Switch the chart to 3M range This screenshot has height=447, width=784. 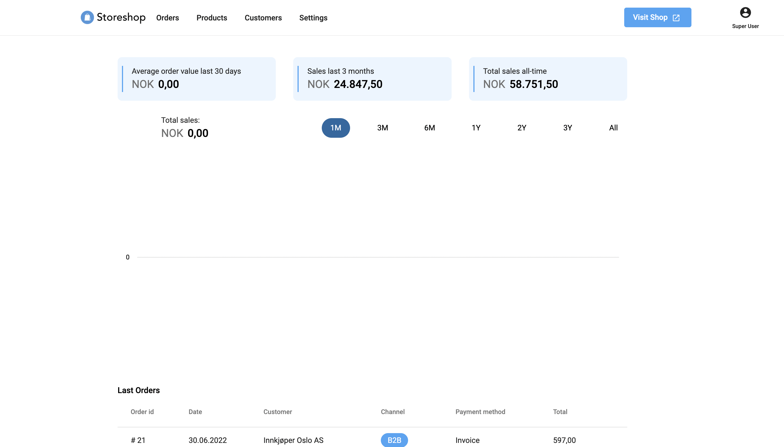click(382, 128)
